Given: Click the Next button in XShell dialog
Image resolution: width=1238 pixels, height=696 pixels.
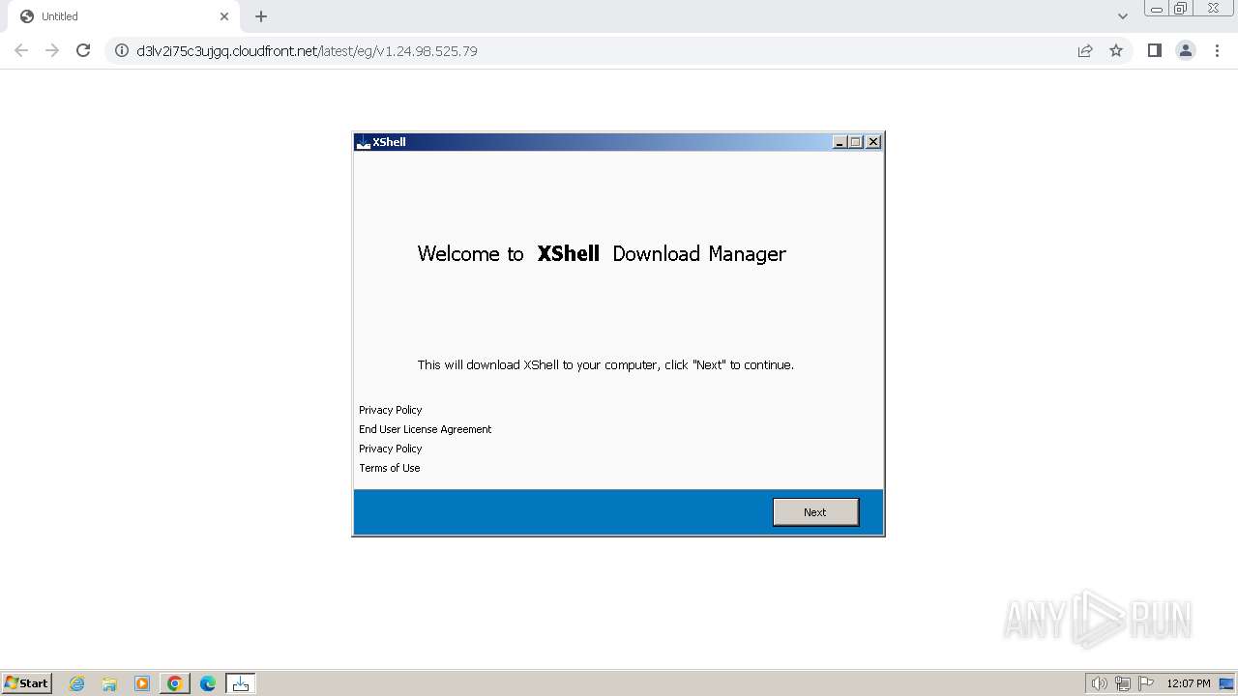Looking at the screenshot, I should coord(815,512).
